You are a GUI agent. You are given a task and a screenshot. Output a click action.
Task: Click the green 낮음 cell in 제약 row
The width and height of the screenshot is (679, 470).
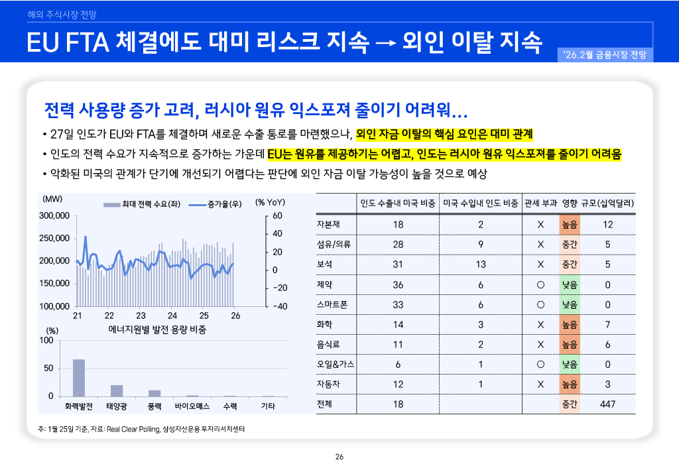[569, 284]
